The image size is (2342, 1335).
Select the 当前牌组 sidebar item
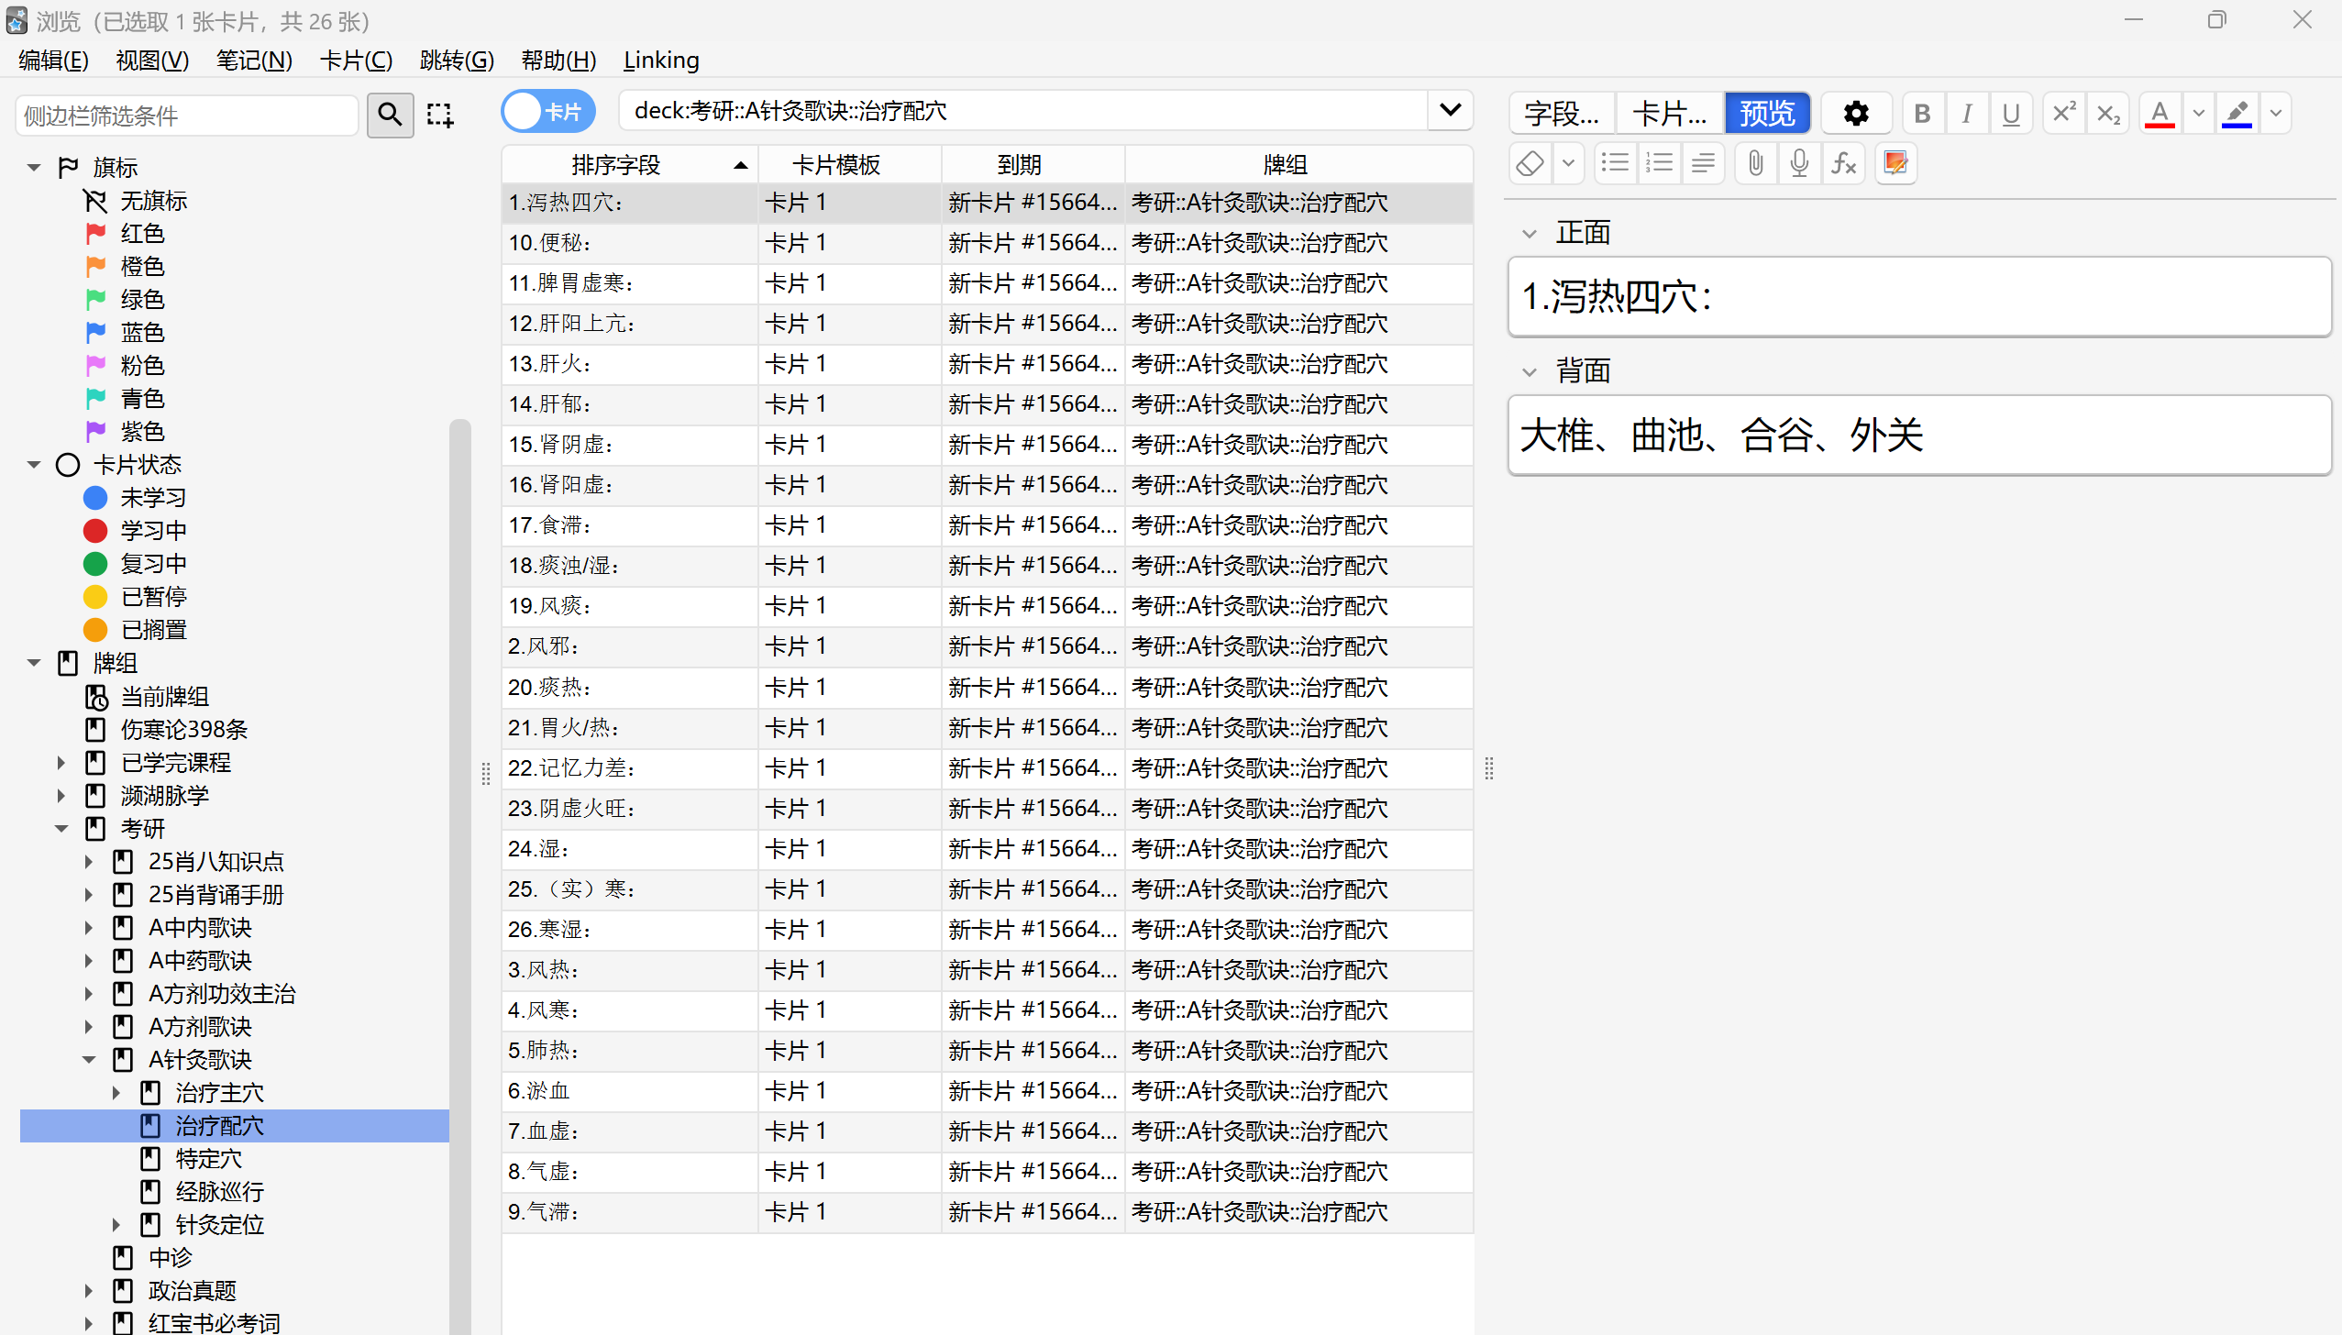[x=165, y=697]
